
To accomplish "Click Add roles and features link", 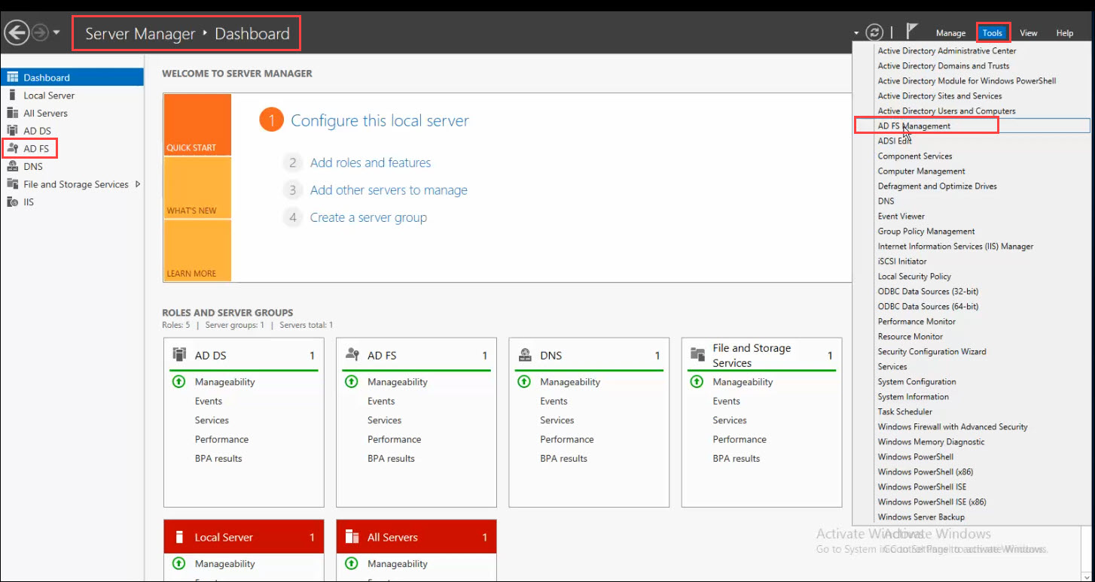I will [371, 162].
